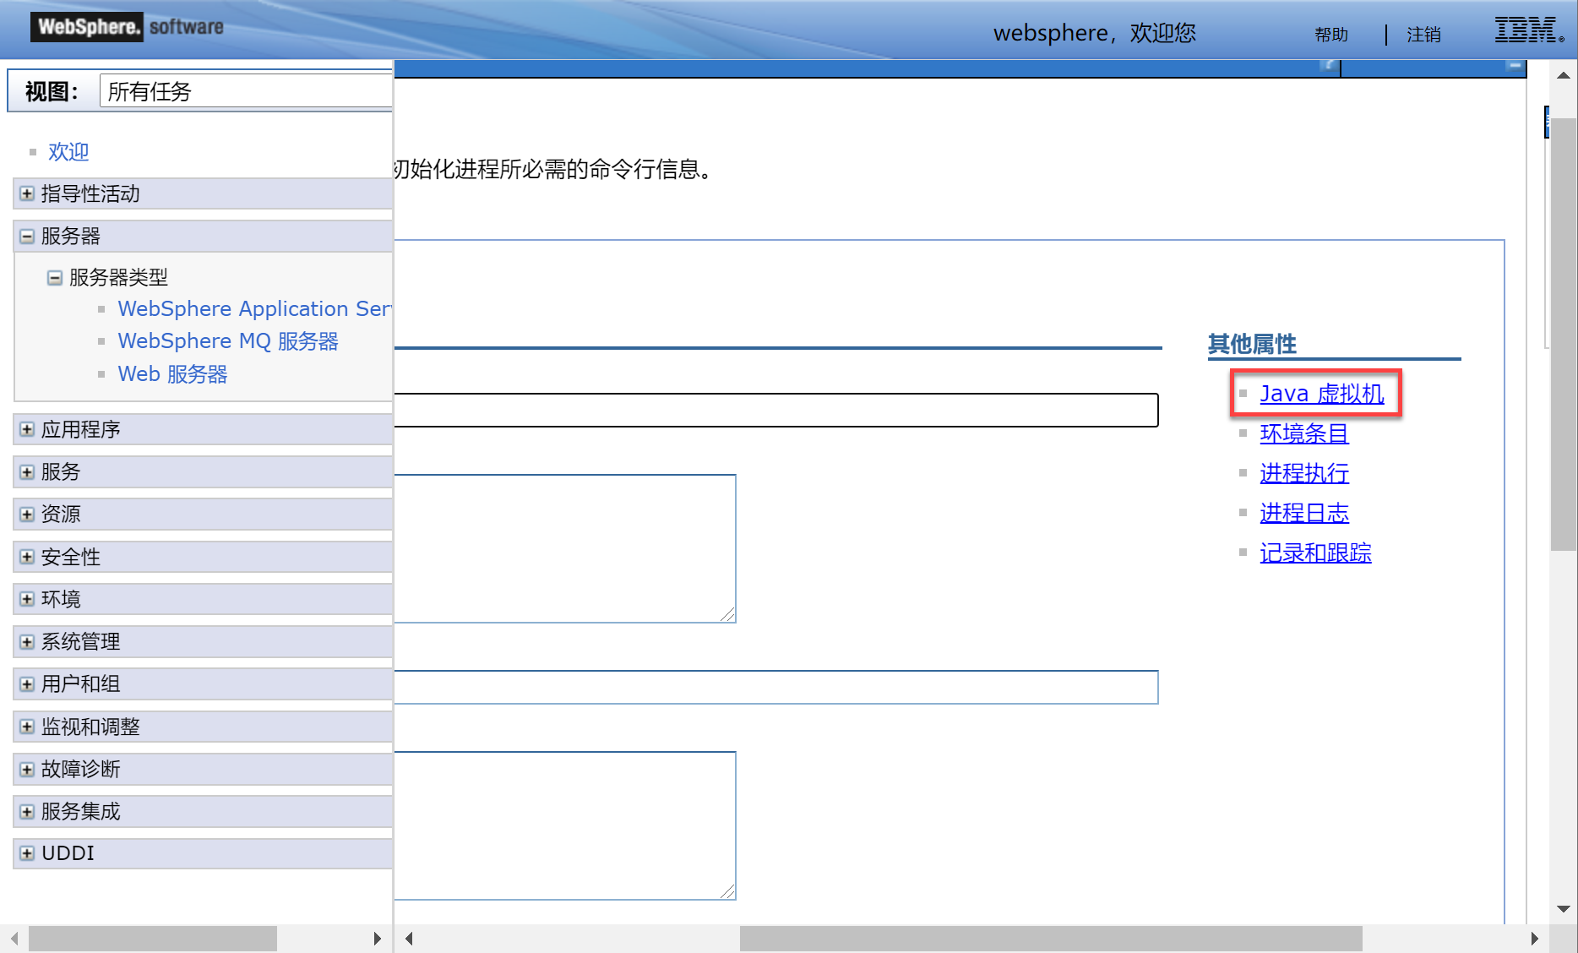Screen dimensions: 1578x953
Task: Click the content pane horizontal scrollbar thumb
Action: 1051,939
